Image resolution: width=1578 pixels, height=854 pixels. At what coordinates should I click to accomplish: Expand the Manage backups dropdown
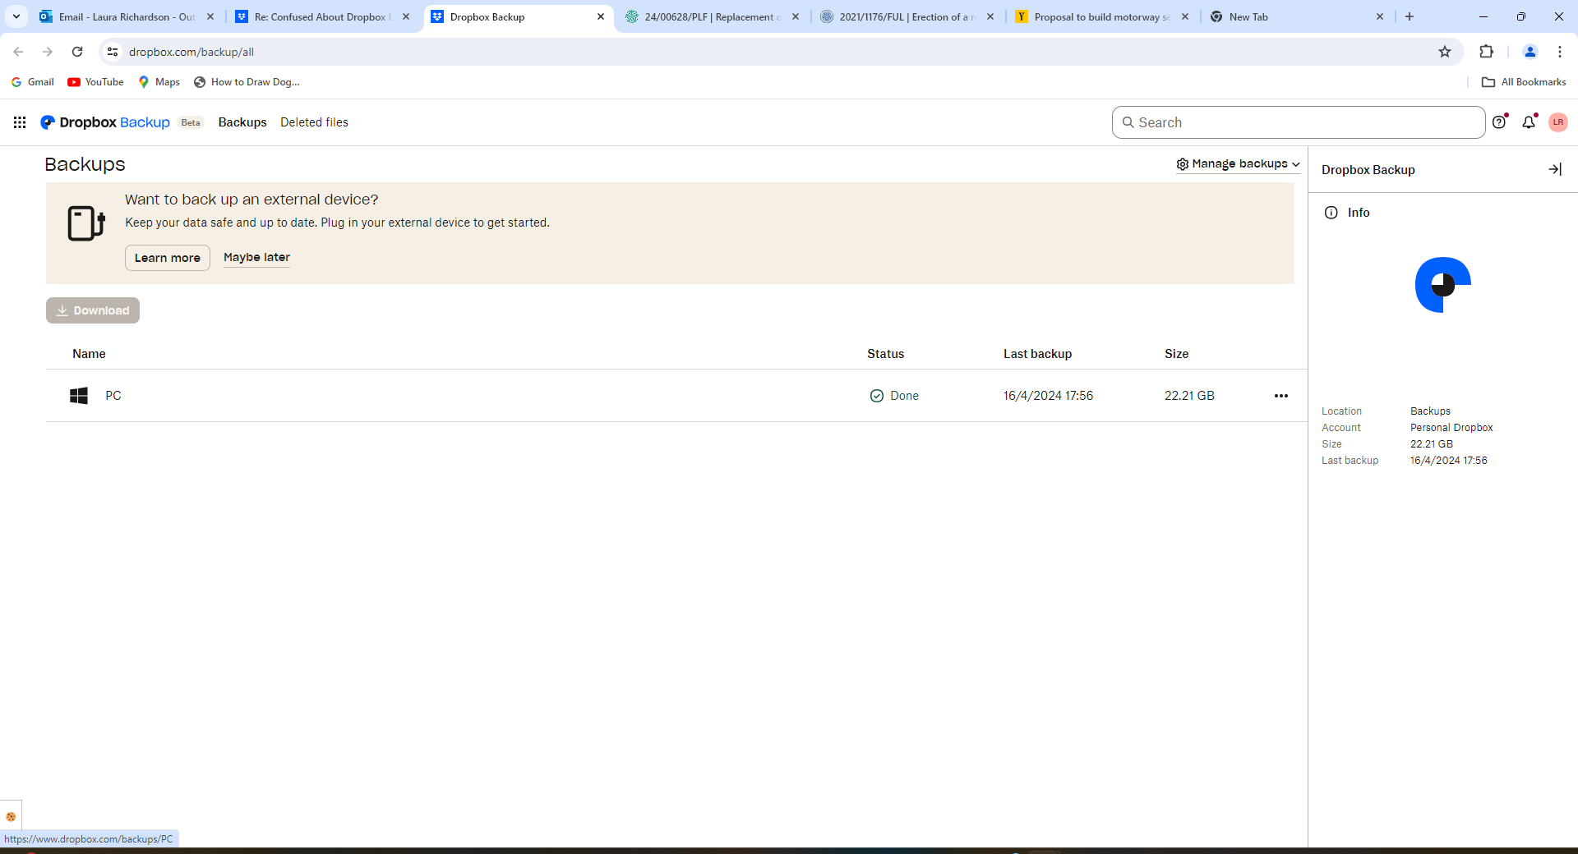tap(1238, 164)
